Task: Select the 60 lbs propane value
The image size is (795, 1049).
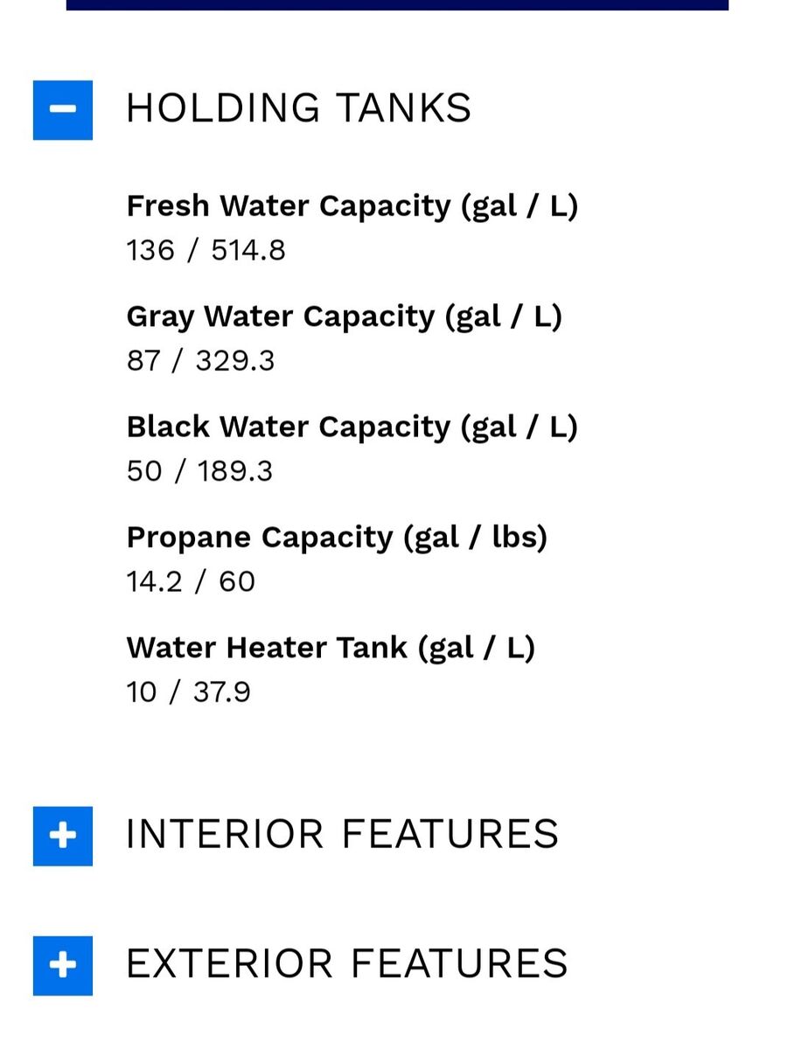Action: tap(237, 581)
